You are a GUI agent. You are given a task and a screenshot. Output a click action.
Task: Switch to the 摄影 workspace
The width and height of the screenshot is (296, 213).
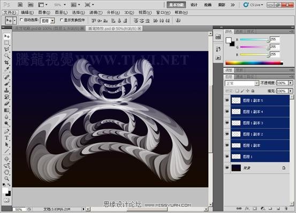click(x=222, y=5)
